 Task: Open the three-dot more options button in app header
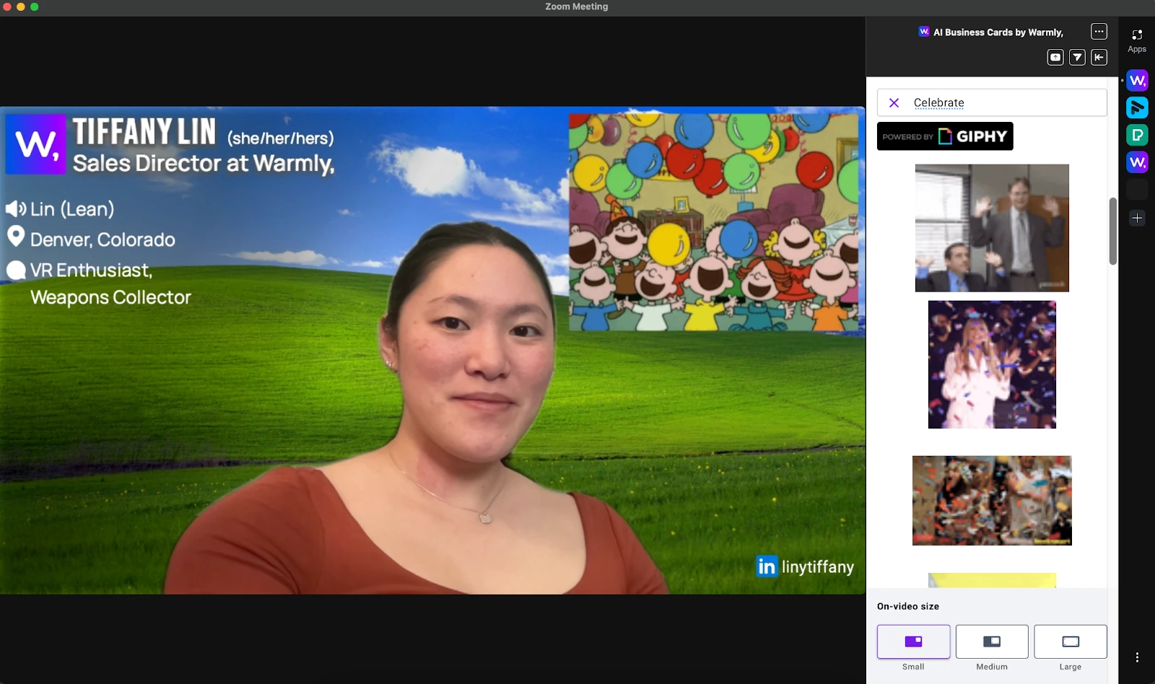1099,31
